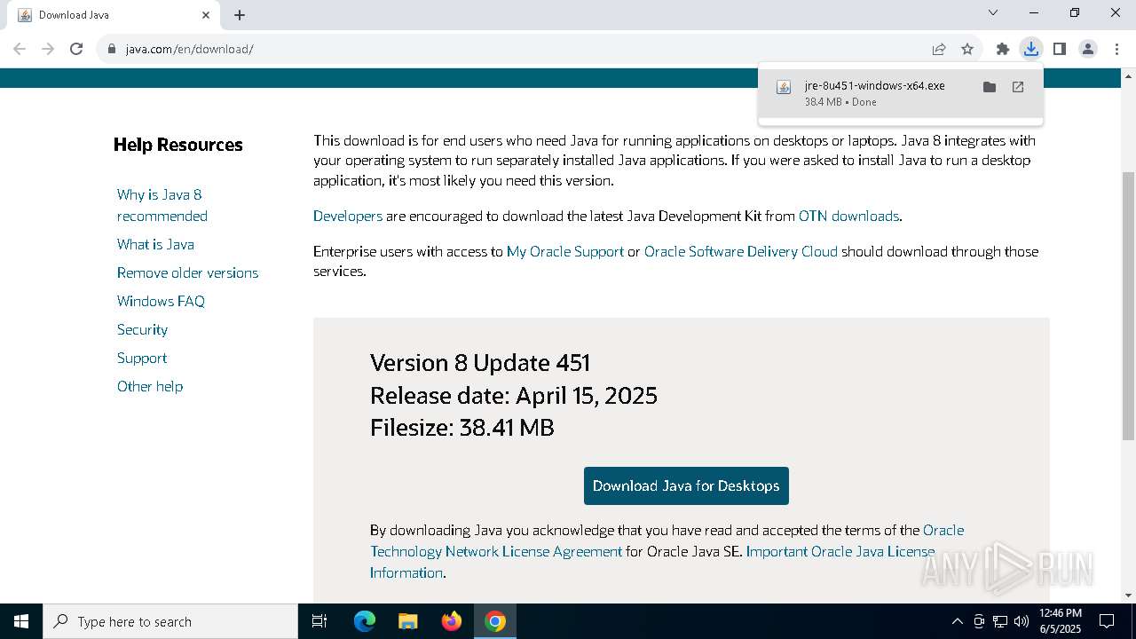The height and width of the screenshot is (639, 1136).
Task: Open the Chrome profile avatar
Action: click(1088, 49)
